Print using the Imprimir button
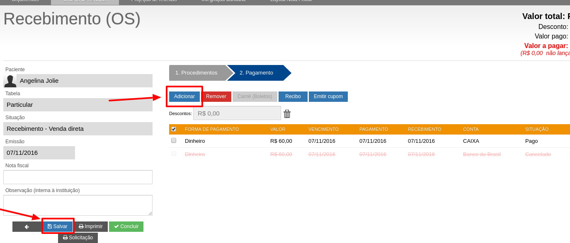The width and height of the screenshot is (570, 243). [x=91, y=226]
